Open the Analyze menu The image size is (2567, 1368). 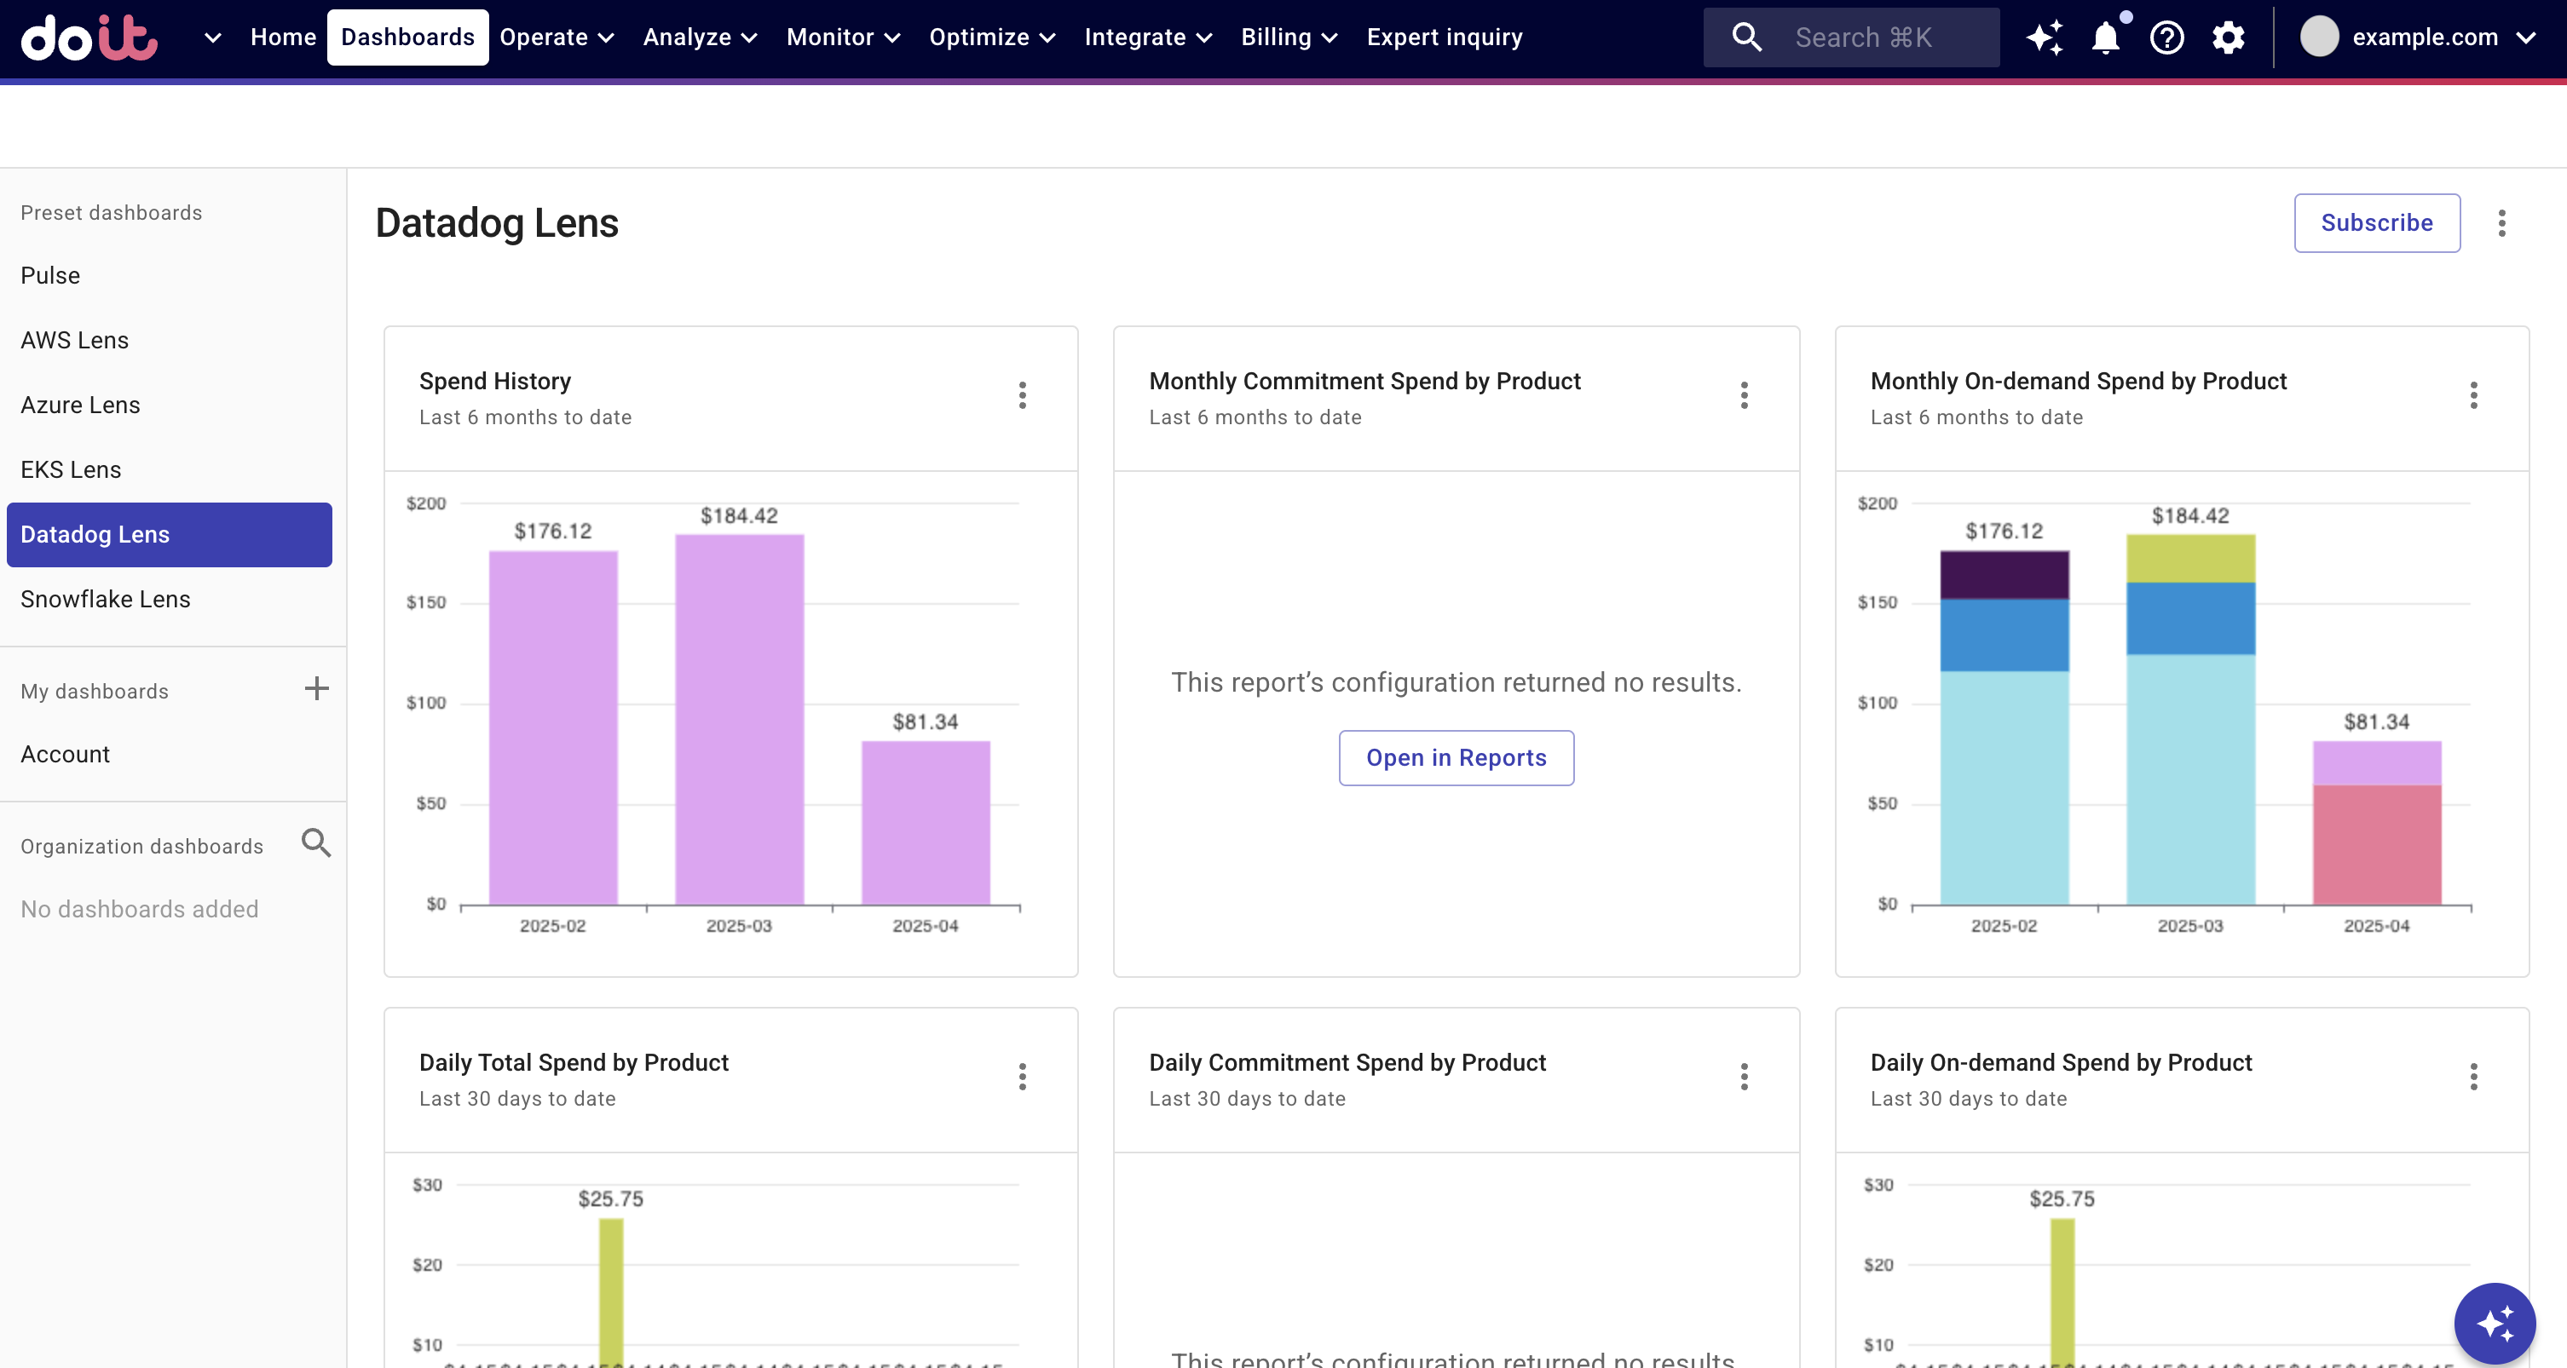[x=700, y=37]
